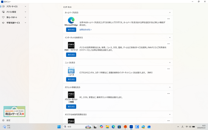Show hidden system tray icons

point(178,127)
